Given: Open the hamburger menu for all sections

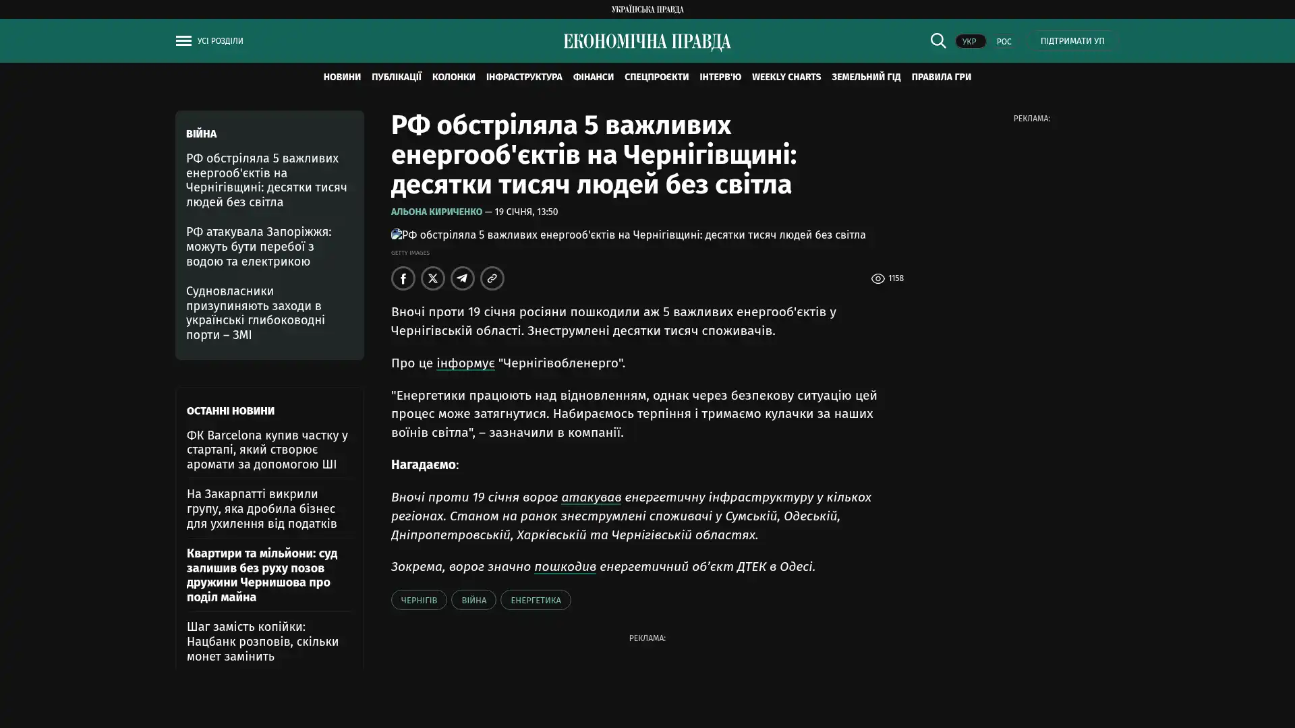Looking at the screenshot, I should click(183, 41).
